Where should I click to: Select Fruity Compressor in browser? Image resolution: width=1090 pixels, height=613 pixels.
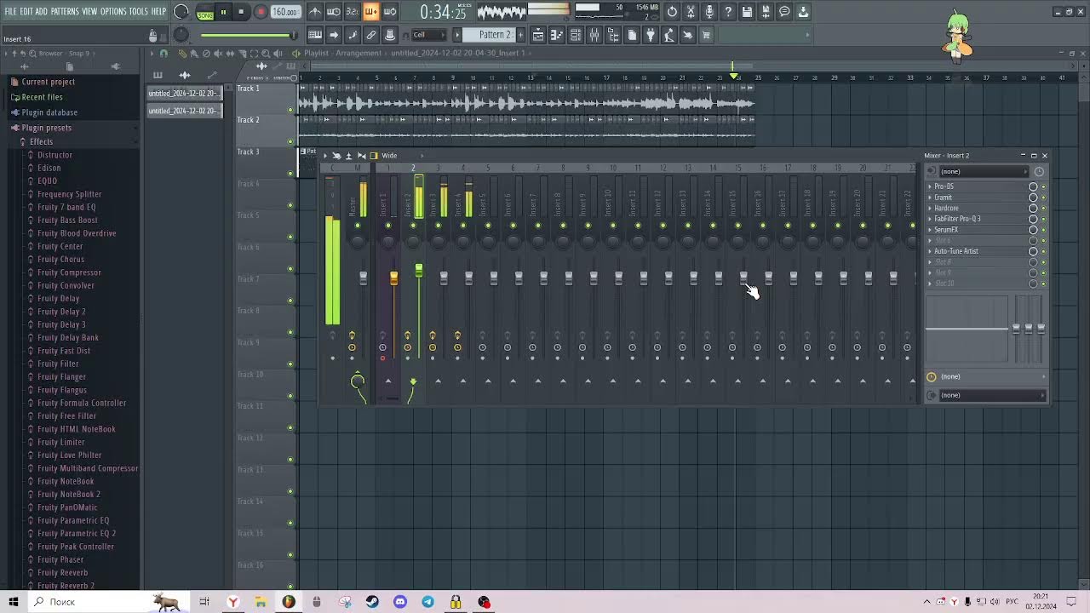[x=69, y=272]
